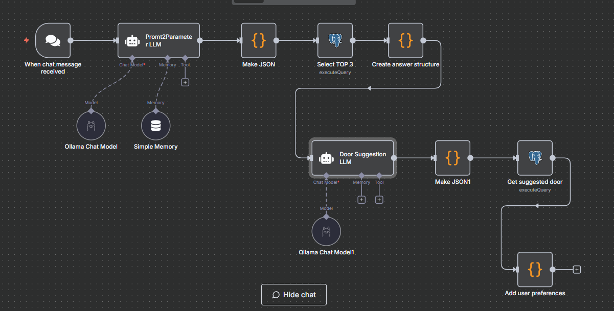614x311 pixels.
Task: Open the Door Suggestion LLM node
Action: tap(353, 158)
